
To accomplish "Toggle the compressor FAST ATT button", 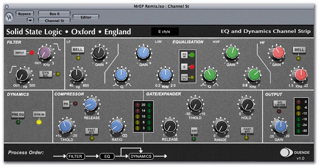I will [x=91, y=131].
